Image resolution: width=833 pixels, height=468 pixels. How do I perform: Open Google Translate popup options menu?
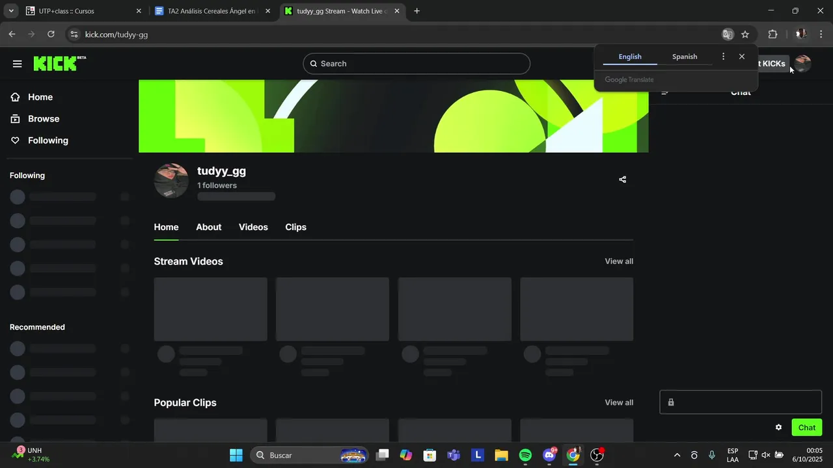(723, 57)
